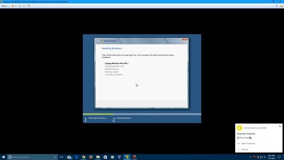Open the Mail app from the taskbar
Viewport: 284px width, 160px height.
click(69, 157)
